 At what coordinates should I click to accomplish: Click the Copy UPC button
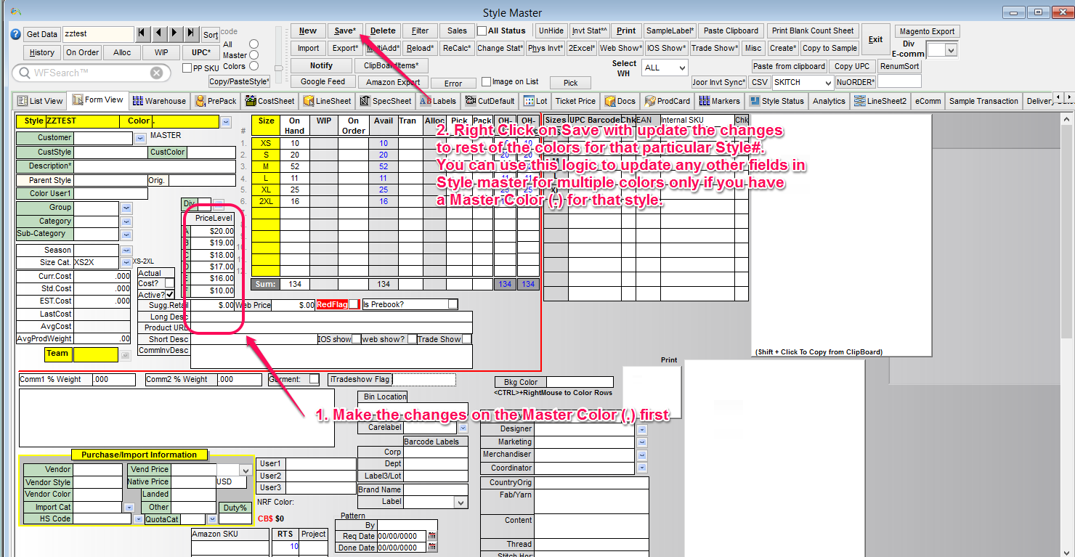(852, 66)
